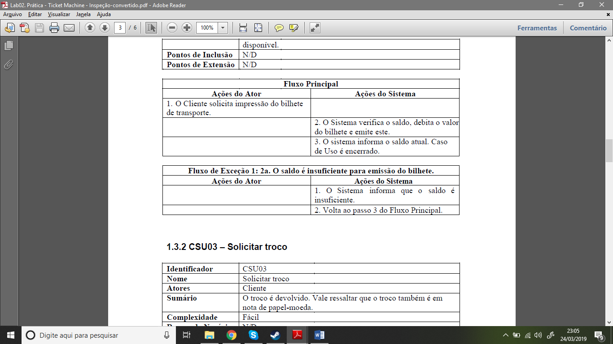The width and height of the screenshot is (613, 344).
Task: Go to the previous page with the up arrow
Action: (x=90, y=28)
